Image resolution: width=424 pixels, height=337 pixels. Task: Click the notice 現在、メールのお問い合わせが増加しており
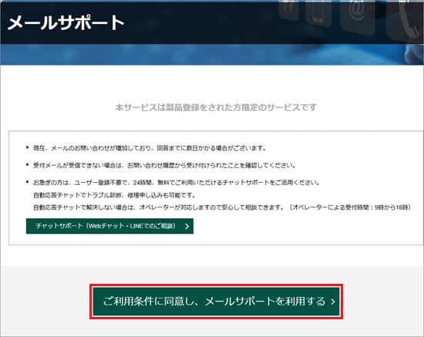click(150, 148)
